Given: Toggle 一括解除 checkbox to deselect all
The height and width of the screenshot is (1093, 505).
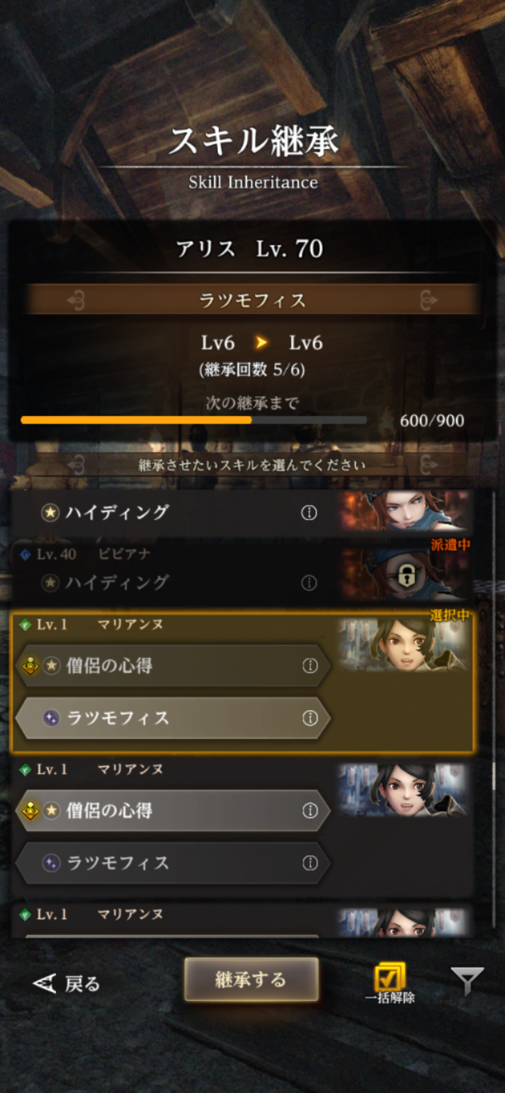Looking at the screenshot, I should click(390, 983).
